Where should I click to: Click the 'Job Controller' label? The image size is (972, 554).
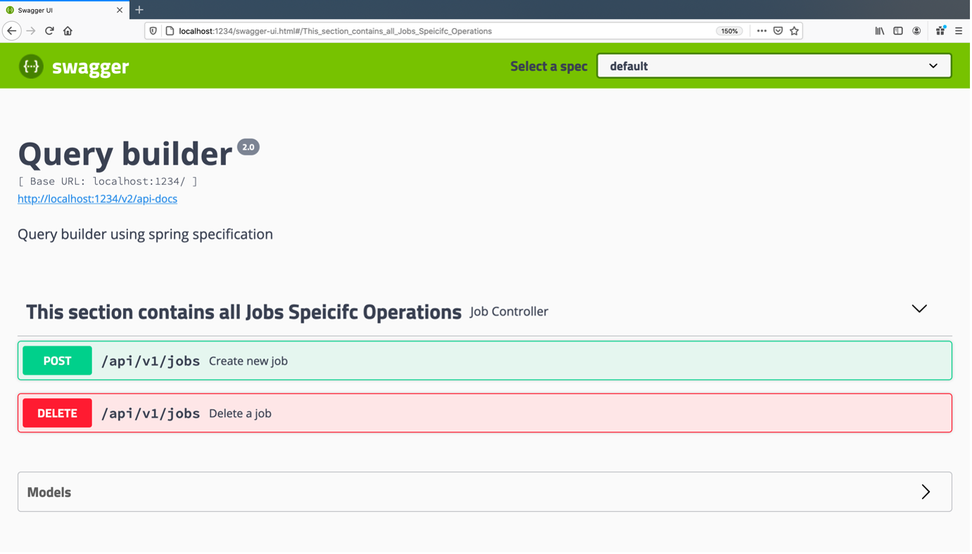509,311
